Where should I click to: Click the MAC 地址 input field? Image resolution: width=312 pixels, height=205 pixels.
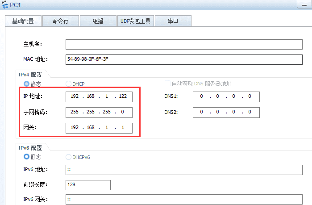(184, 59)
